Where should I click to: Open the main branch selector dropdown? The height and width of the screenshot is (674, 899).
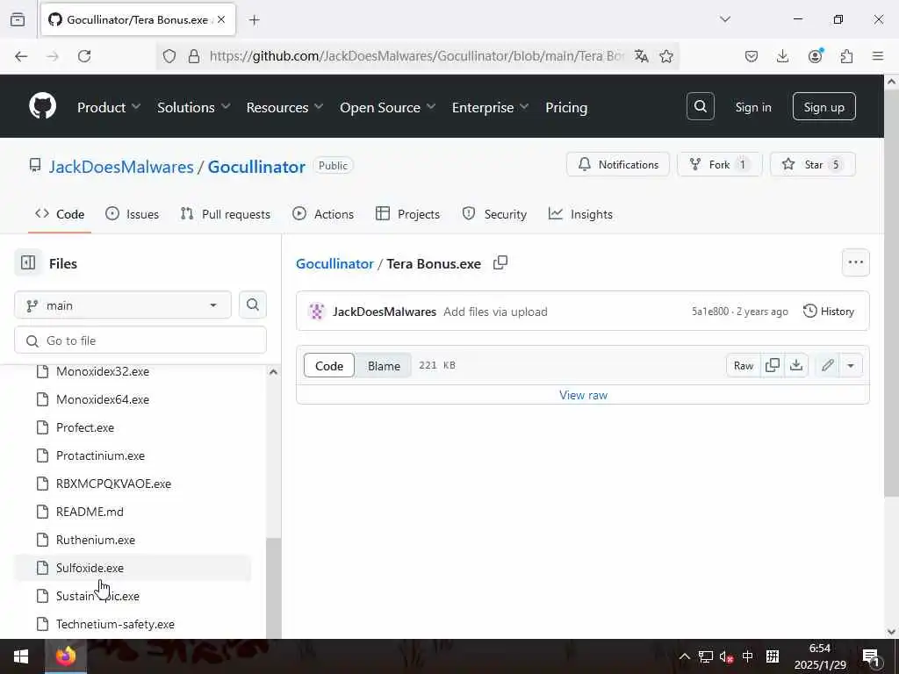click(123, 305)
